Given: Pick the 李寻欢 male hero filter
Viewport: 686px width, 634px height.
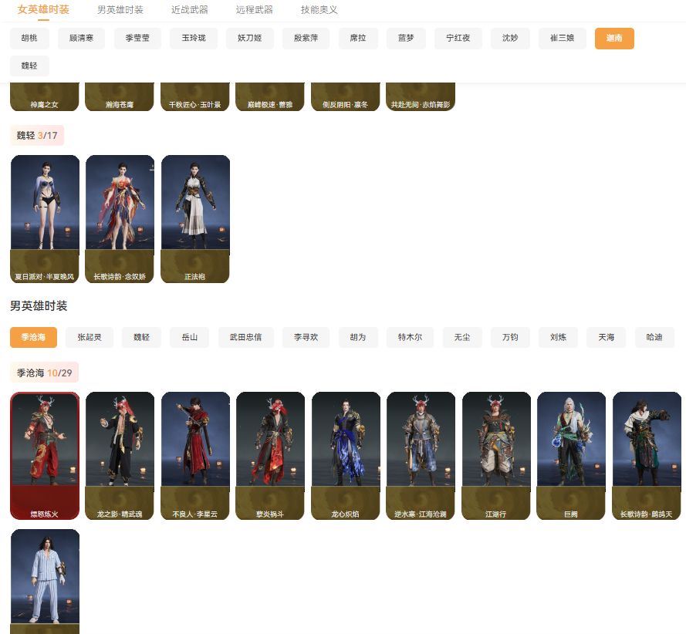Looking at the screenshot, I should pyautogui.click(x=306, y=337).
